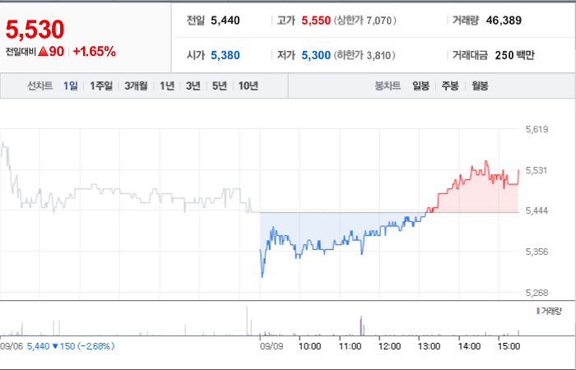The height and width of the screenshot is (370, 576).
Task: Switch to 일봉 candle chart
Action: tap(420, 86)
